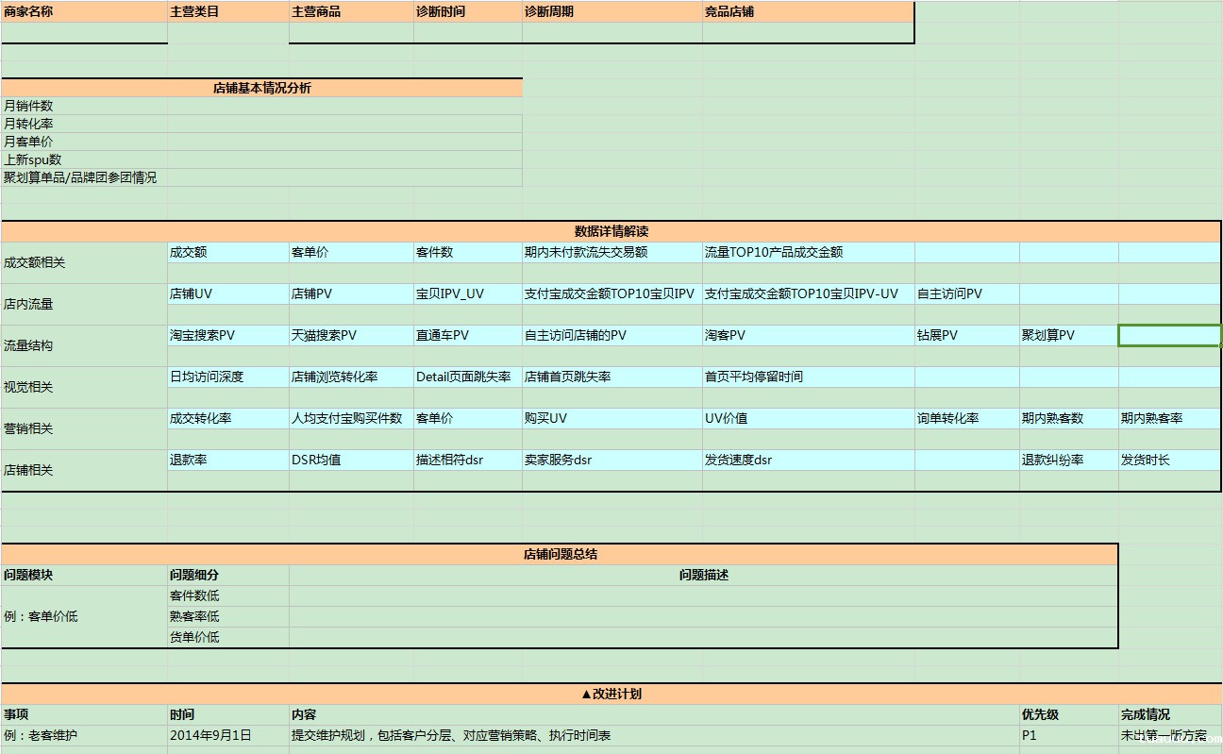Click the green-outlined empty cell beside 聚划算PV
Image resolution: width=1223 pixels, height=754 pixels.
tap(1169, 335)
